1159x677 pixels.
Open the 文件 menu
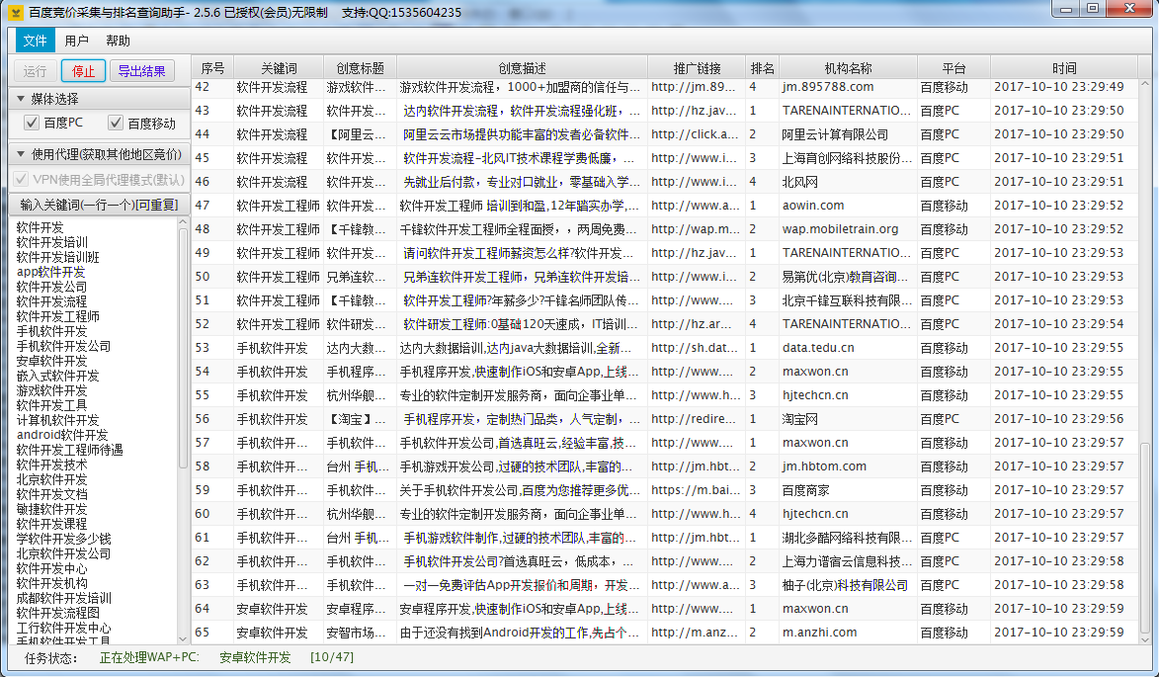(35, 41)
